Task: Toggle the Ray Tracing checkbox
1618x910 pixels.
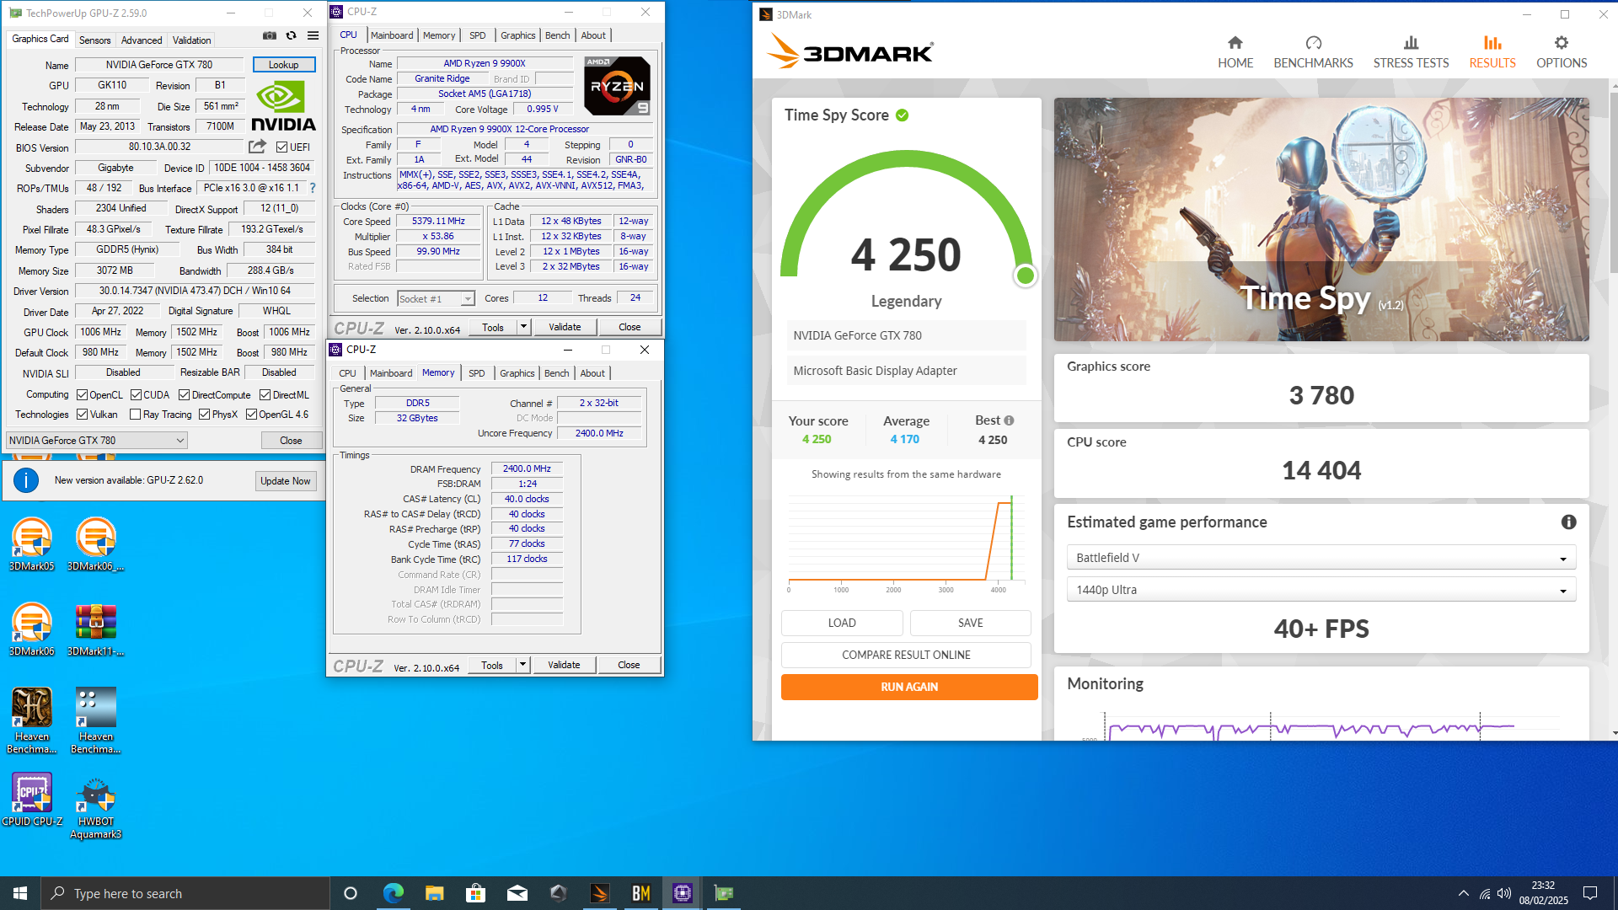Action: click(x=135, y=415)
